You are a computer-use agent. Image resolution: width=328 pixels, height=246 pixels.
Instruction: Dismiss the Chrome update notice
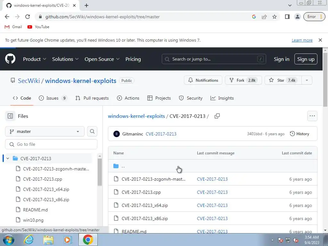click(320, 40)
